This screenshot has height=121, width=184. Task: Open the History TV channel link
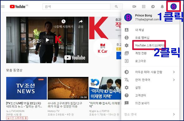coord(54,111)
